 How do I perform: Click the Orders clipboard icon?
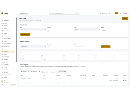point(2,26)
